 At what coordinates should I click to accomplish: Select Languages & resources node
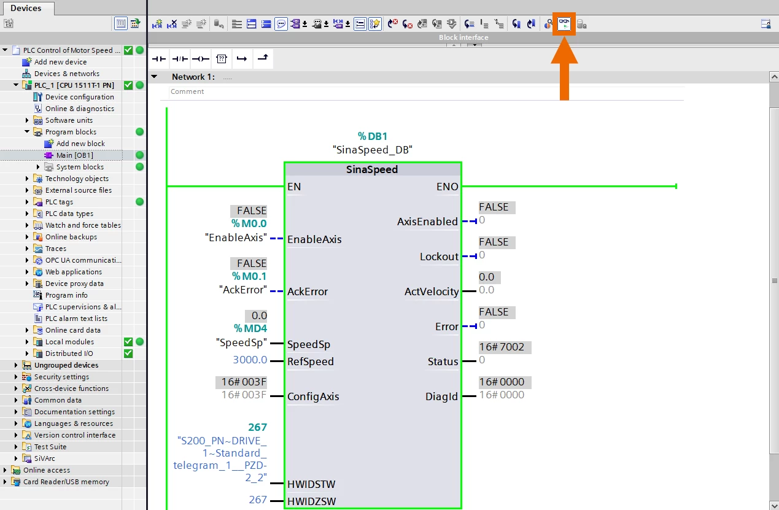click(73, 423)
